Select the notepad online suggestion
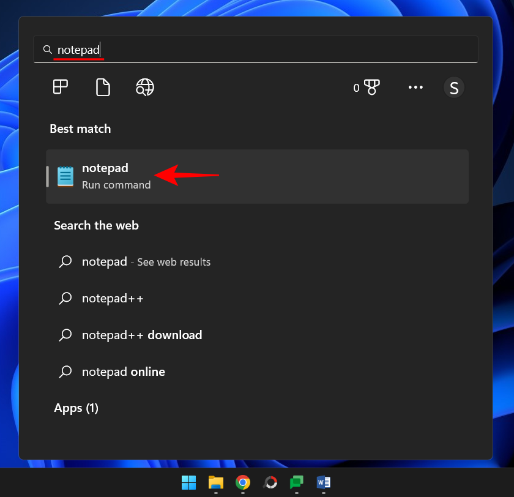Viewport: 514px width, 497px height. pyautogui.click(x=124, y=372)
